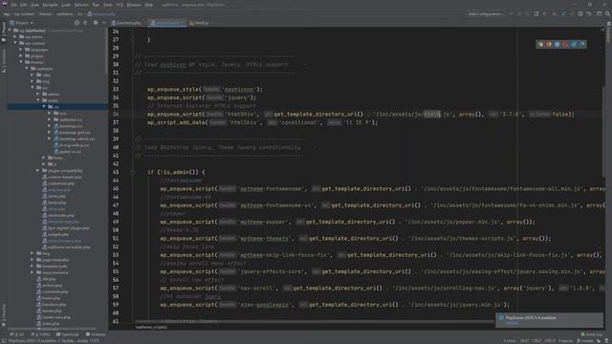Open the TODO tool window button
612x344 pixels.
40,334
